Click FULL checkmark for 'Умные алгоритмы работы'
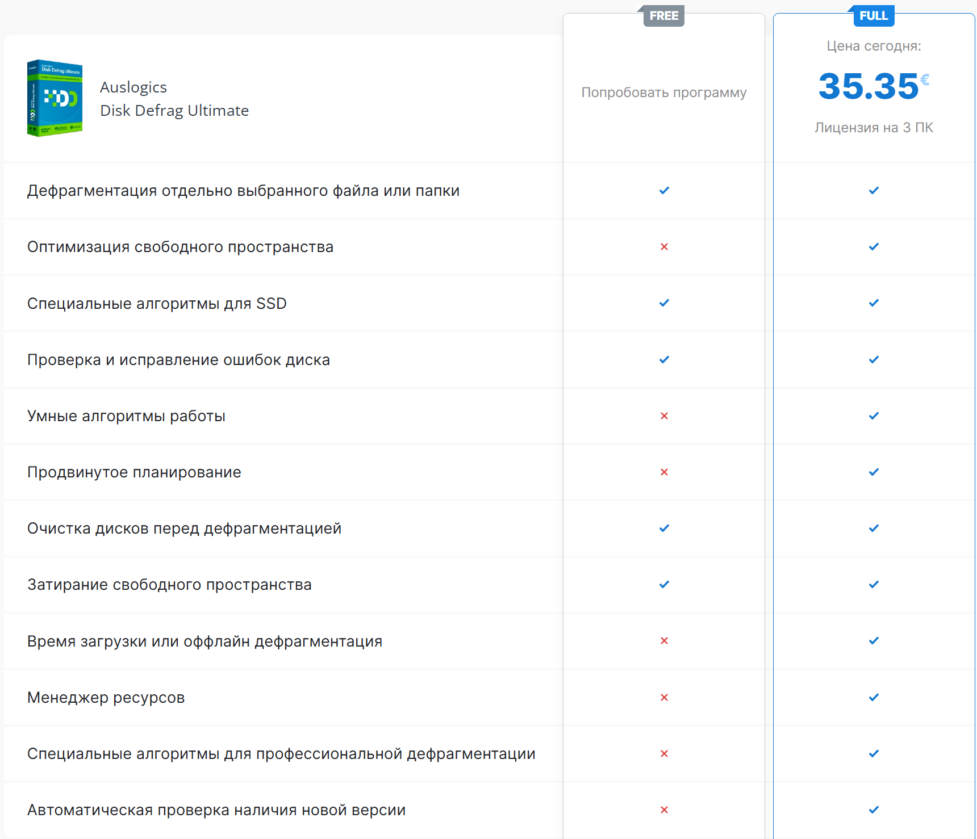 point(874,416)
